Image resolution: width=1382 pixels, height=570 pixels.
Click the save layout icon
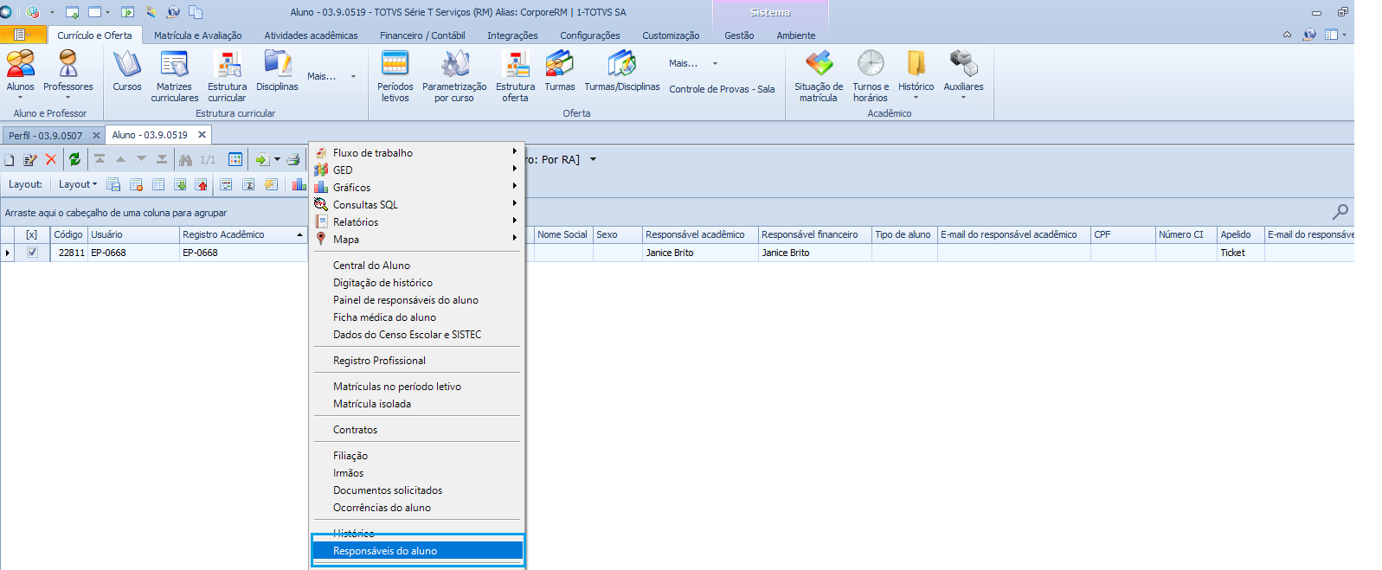click(113, 184)
